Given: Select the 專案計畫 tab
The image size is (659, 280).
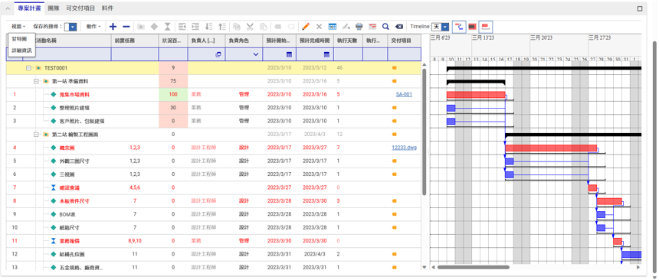Looking at the screenshot, I should pos(28,8).
